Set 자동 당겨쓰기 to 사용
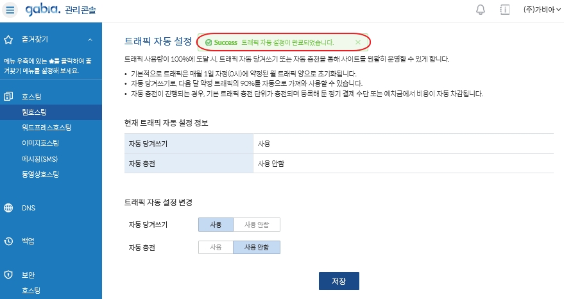564x299 pixels. [x=216, y=225]
